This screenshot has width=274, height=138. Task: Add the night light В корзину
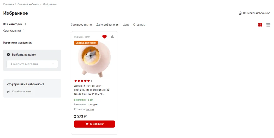point(94,124)
